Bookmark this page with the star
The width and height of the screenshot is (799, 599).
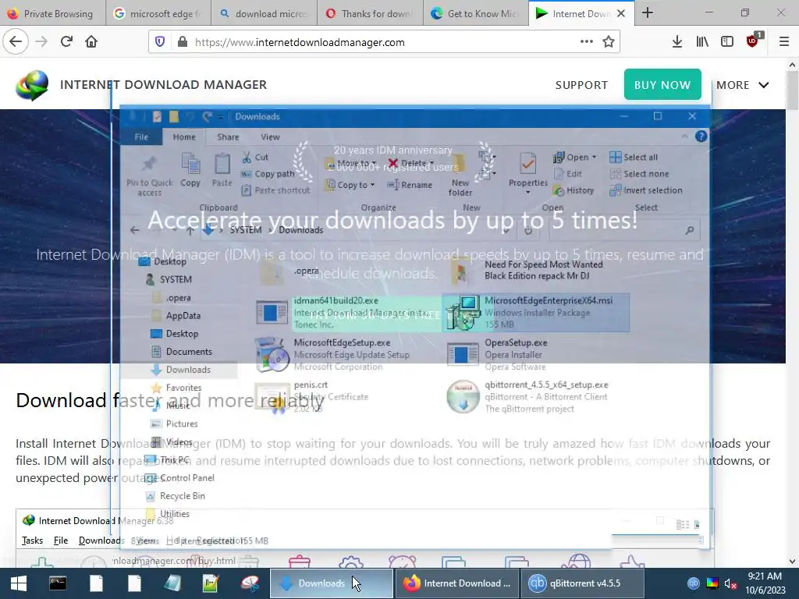[609, 42]
